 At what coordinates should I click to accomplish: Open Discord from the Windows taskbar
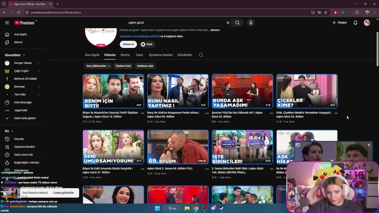coord(213,208)
